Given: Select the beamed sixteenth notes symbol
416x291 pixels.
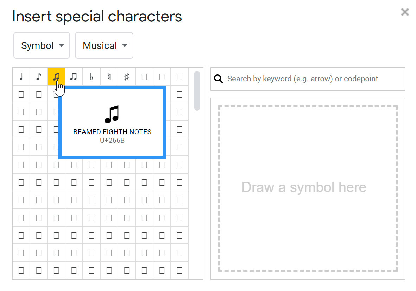Looking at the screenshot, I should click(74, 76).
